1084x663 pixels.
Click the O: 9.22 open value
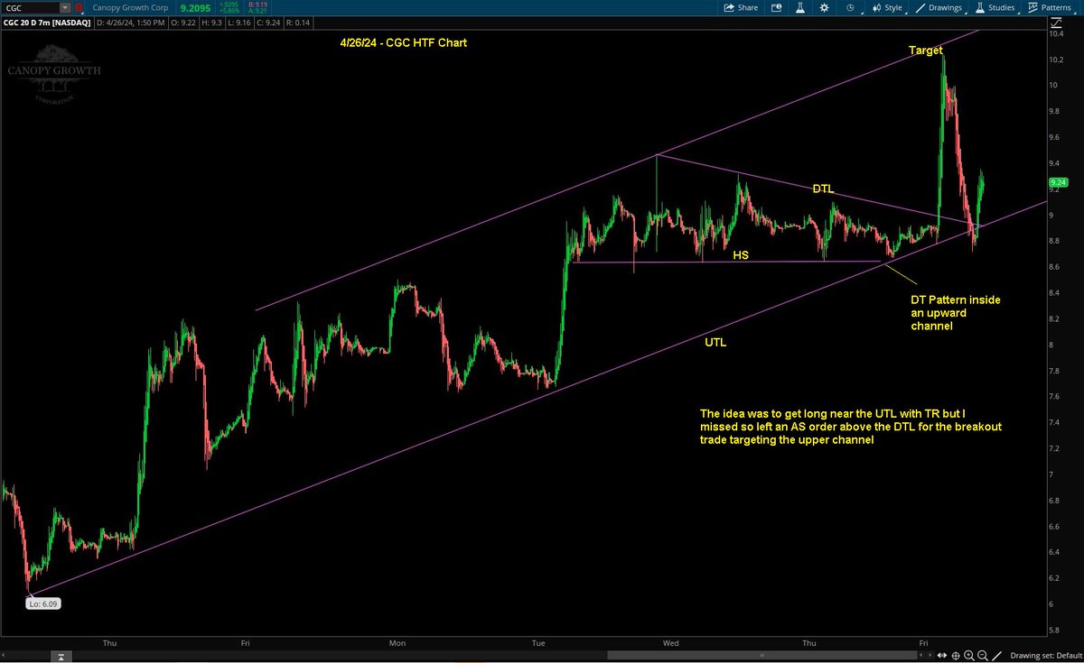(183, 23)
